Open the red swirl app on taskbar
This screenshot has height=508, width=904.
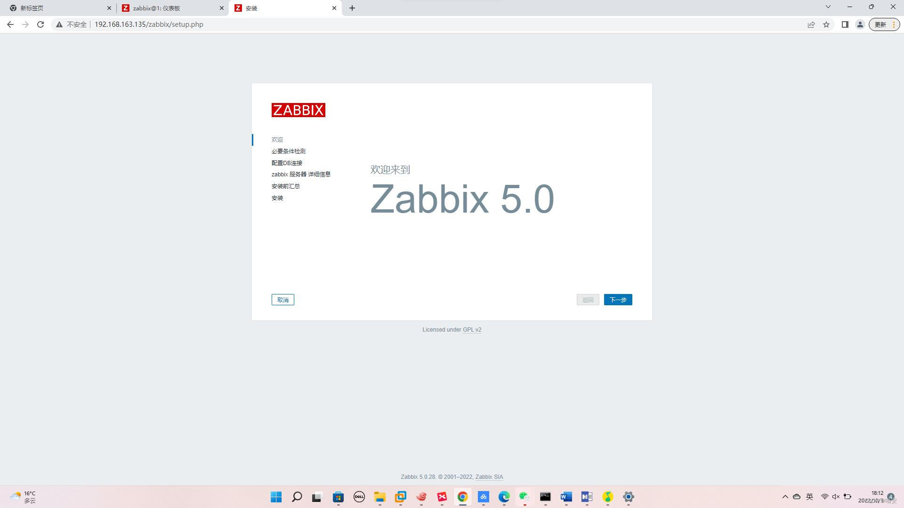421,497
